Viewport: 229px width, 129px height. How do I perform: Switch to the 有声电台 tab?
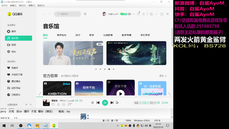(62, 35)
